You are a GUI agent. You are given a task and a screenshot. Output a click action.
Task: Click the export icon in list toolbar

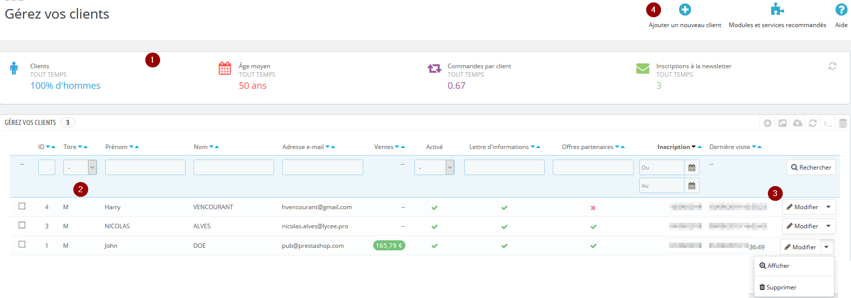[783, 123]
